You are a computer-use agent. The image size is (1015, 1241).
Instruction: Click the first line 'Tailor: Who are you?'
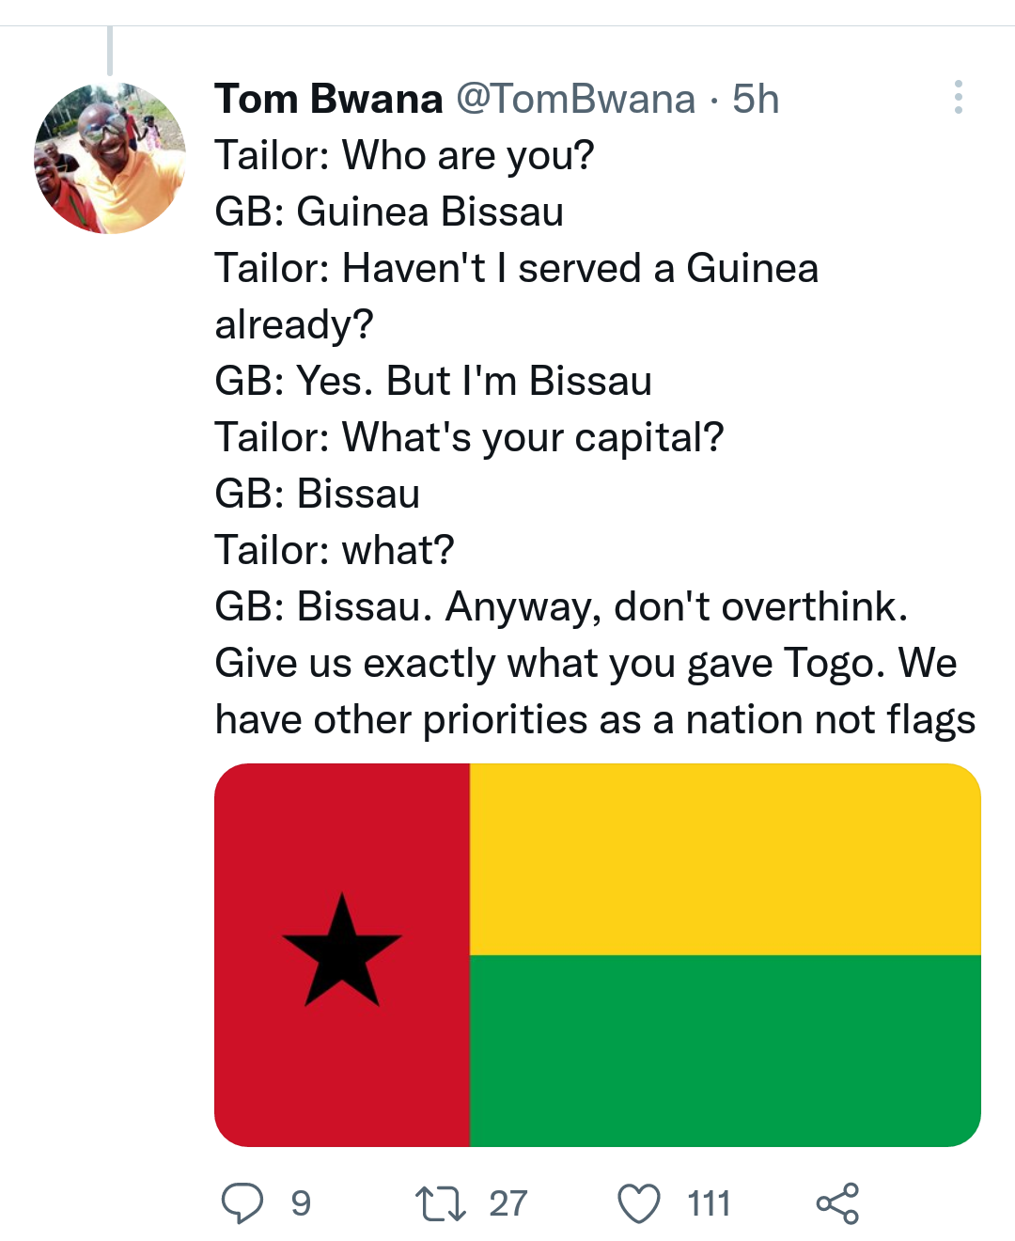[404, 155]
